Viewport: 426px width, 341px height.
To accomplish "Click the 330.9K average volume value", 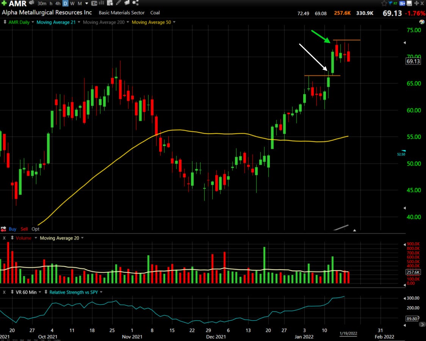I will pyautogui.click(x=365, y=13).
